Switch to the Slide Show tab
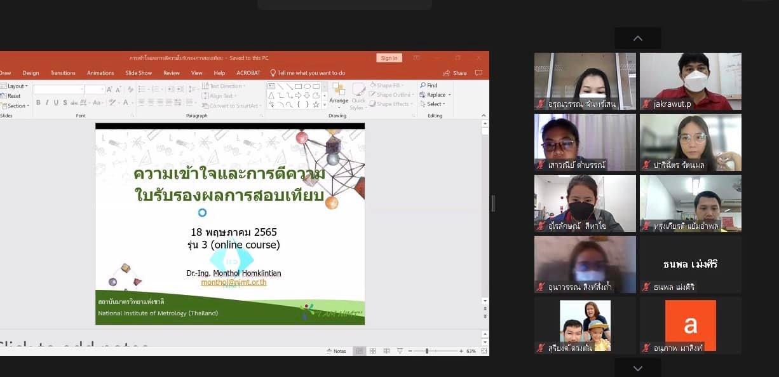Viewport: 779px width, 377px height. click(x=139, y=73)
